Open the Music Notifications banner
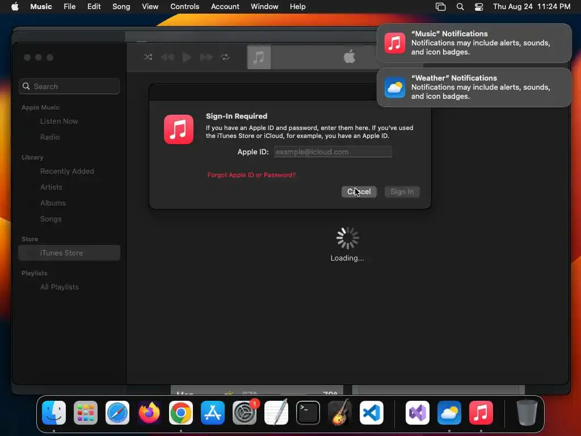This screenshot has width=581, height=436. [474, 43]
